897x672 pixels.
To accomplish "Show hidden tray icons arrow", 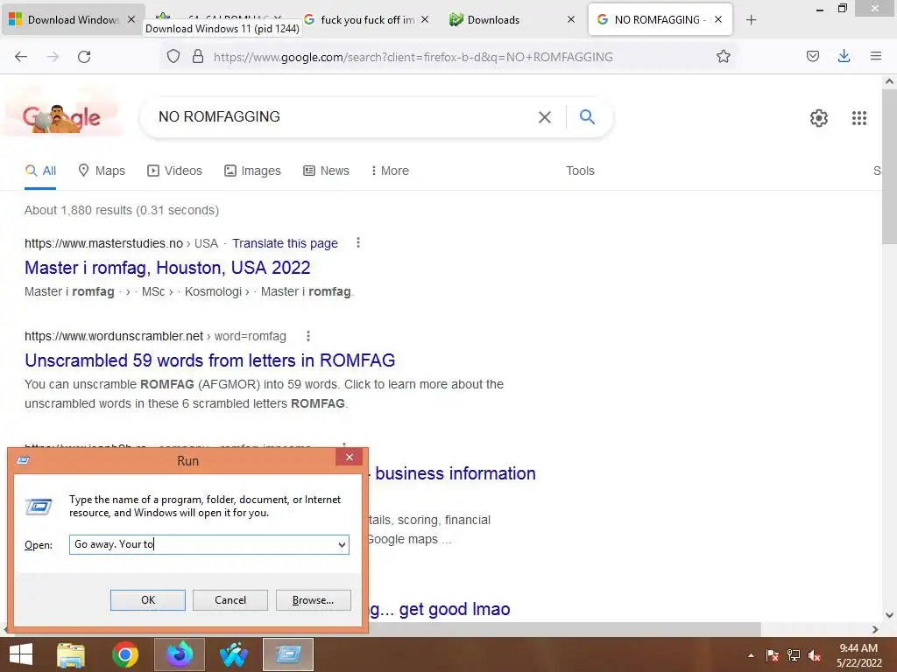I will [x=751, y=656].
